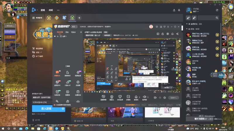Open stream alerts bell icon
Viewport: 234px width, 131px height.
pyautogui.click(x=172, y=34)
